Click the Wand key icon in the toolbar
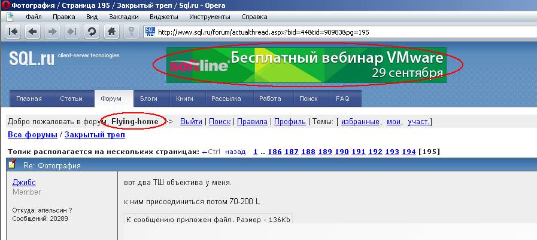This screenshot has height=240, width=537. click(x=131, y=32)
